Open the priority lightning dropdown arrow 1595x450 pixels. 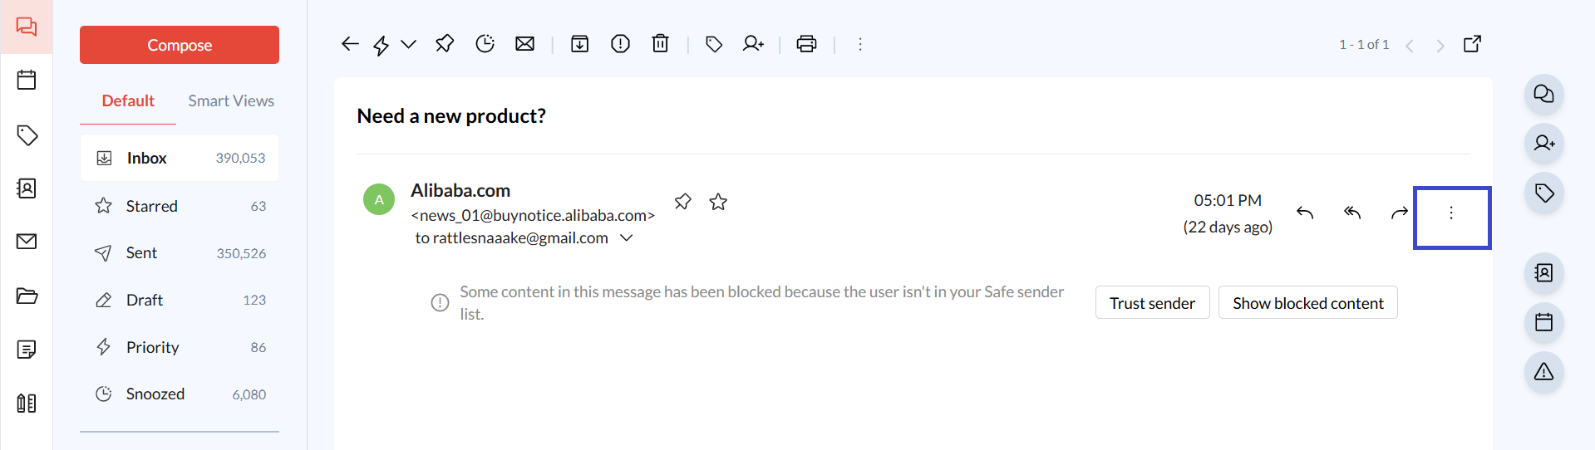pyautogui.click(x=408, y=44)
